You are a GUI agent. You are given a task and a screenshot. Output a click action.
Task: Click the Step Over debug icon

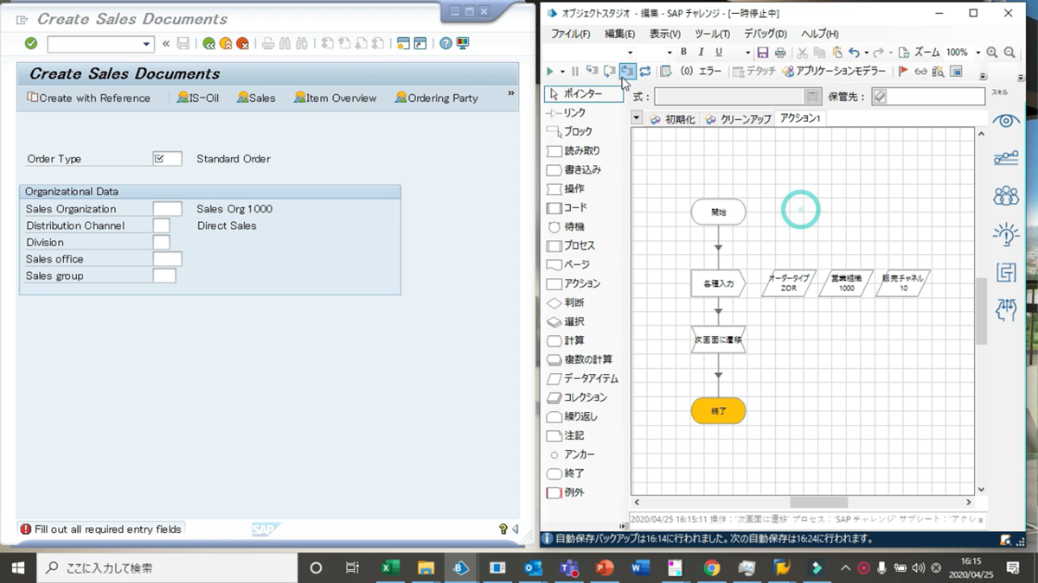click(627, 72)
